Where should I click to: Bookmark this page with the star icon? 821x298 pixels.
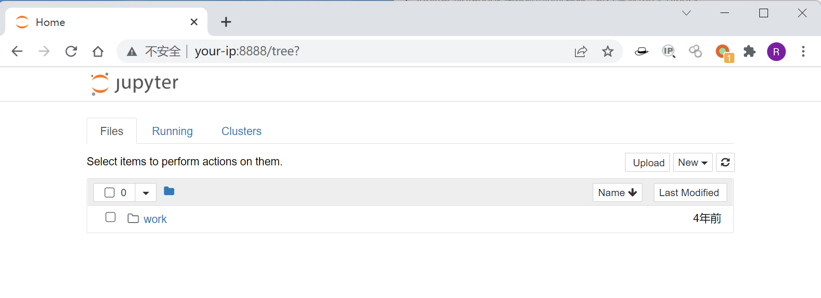tap(608, 51)
